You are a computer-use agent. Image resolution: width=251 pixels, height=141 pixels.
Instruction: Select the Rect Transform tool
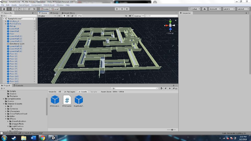24,9
